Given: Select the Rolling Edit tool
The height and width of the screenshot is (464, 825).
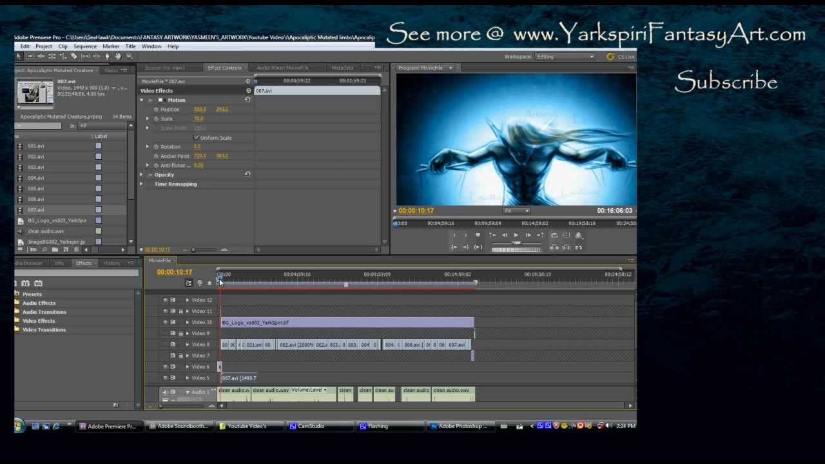Looking at the screenshot, I should point(52,56).
